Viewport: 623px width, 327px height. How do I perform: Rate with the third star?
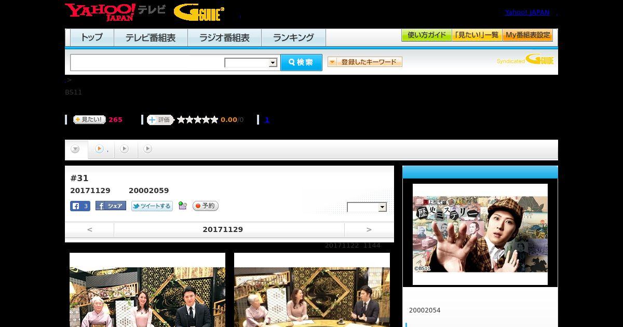click(x=198, y=120)
